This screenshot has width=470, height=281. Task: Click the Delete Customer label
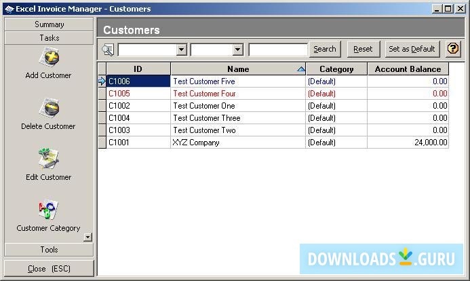[x=48, y=126]
